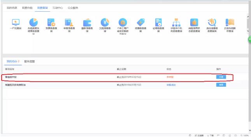Open the 发票信息查询 invoice icon
251x140 pixels.
click(x=51, y=22)
